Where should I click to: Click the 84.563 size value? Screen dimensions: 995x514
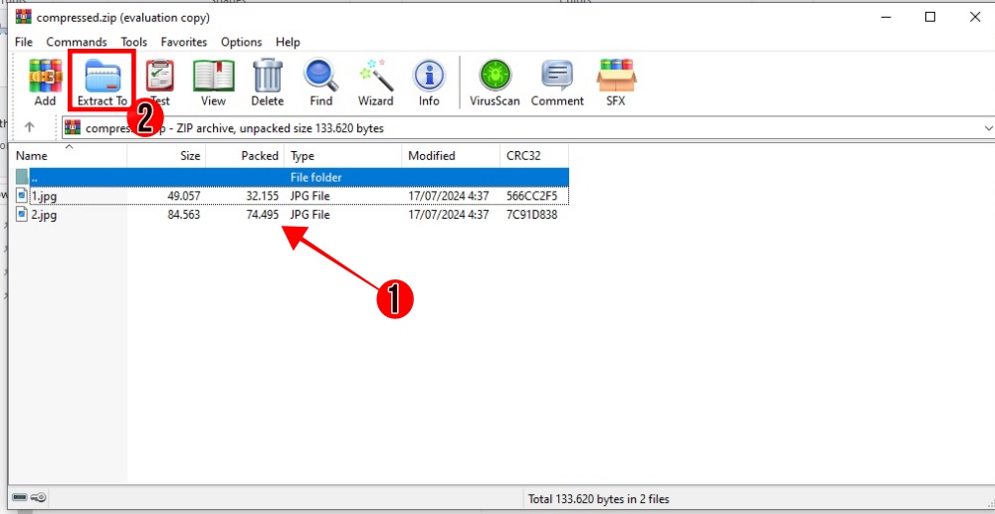pyautogui.click(x=183, y=215)
